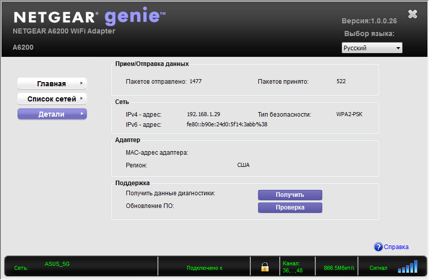Click the МАС-адрес адаптера label
This screenshot has height=280, width=429.
[157, 153]
